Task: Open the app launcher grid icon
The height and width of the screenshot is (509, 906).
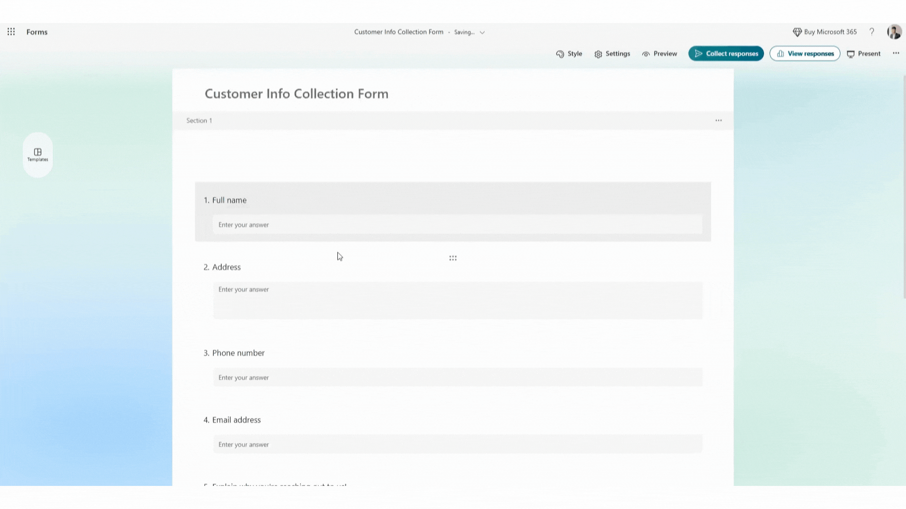Action: (11, 32)
